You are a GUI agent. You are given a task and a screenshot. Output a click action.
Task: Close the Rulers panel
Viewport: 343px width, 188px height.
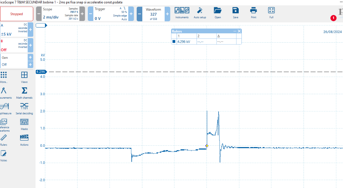(x=239, y=31)
